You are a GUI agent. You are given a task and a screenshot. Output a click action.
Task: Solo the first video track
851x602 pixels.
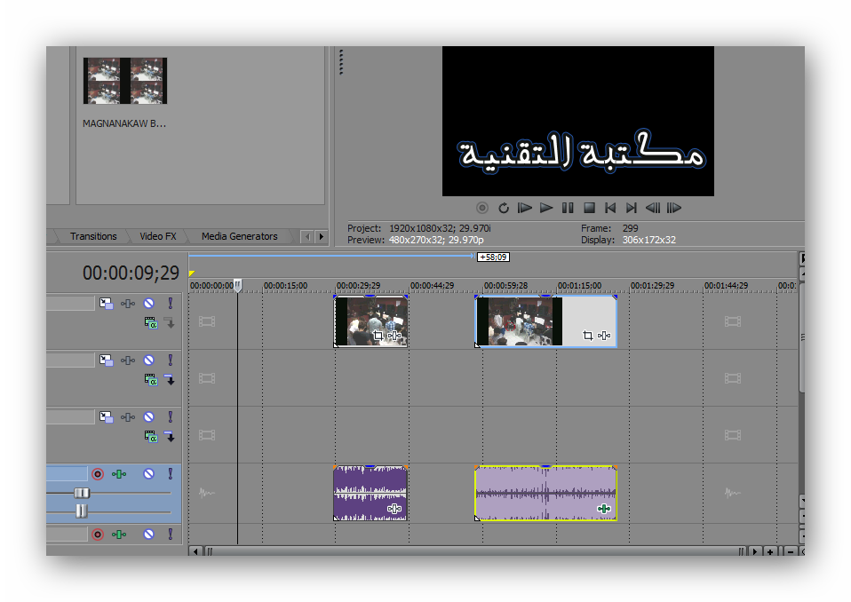[x=170, y=303]
